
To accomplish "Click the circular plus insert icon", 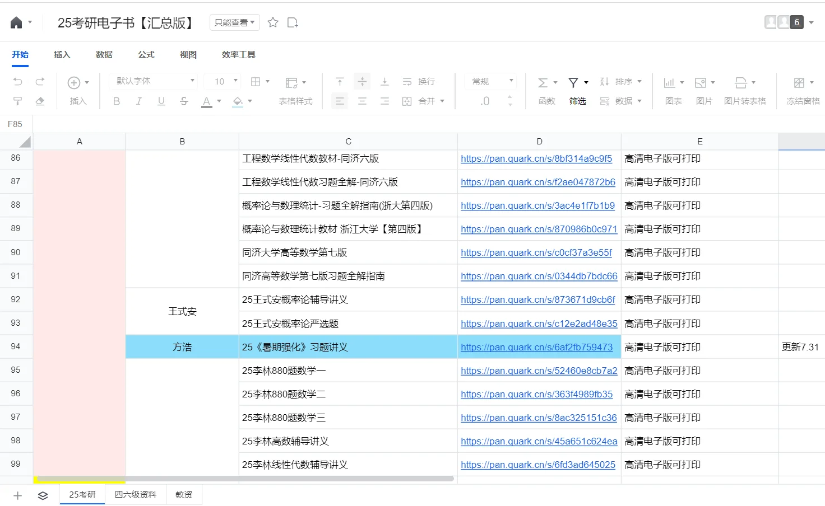I will [74, 83].
